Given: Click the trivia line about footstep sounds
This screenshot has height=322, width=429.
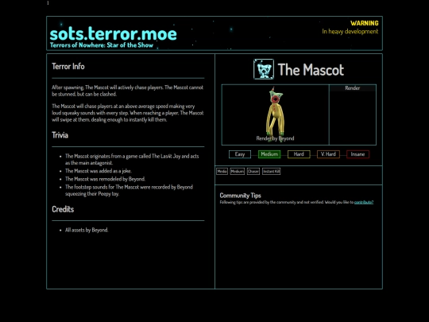Looking at the screenshot, I should coord(129,190).
